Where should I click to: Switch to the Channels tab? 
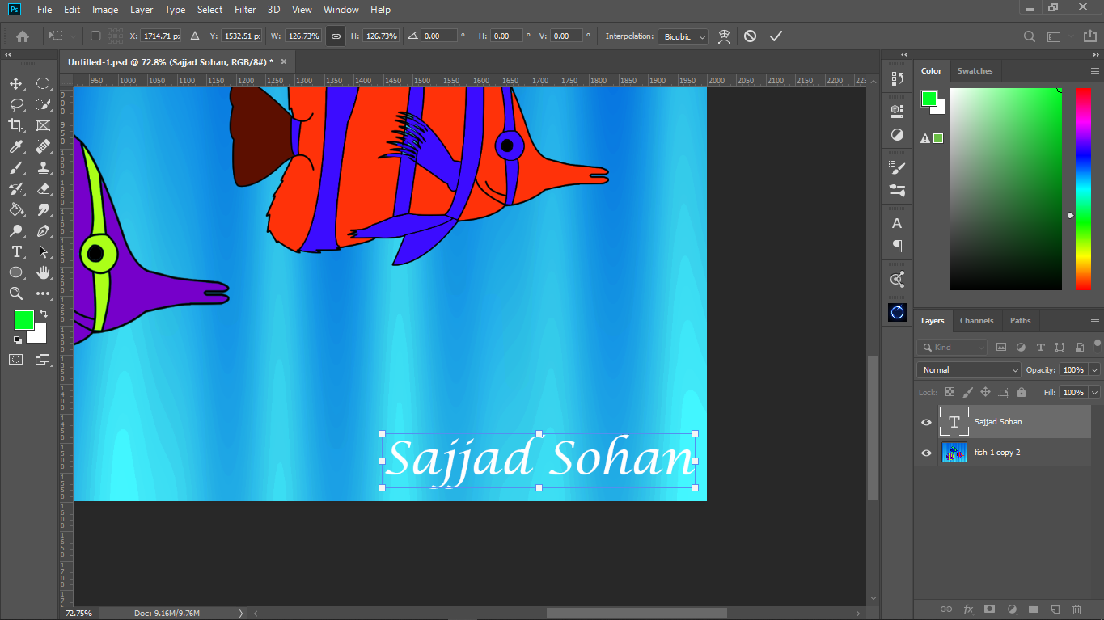coord(976,321)
